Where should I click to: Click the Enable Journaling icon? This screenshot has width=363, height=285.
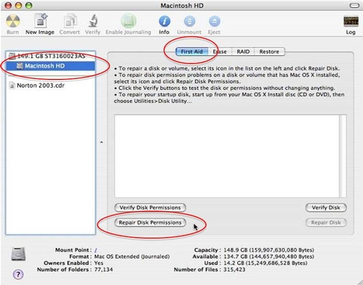tap(129, 21)
